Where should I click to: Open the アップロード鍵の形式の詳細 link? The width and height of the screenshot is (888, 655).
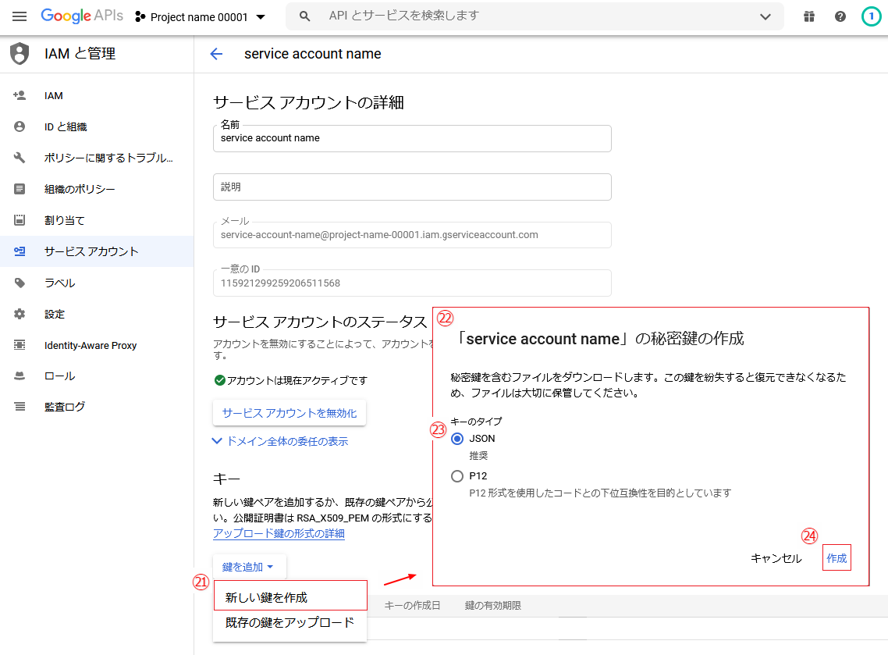(x=279, y=533)
